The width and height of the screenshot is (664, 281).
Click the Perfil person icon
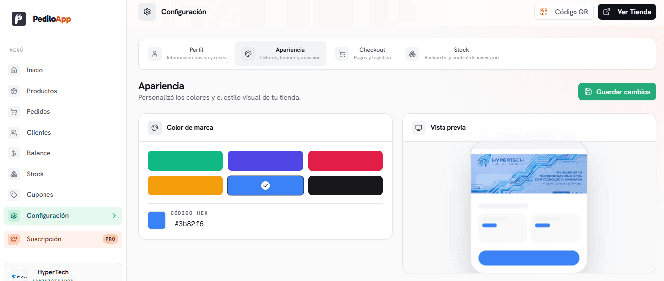[155, 54]
